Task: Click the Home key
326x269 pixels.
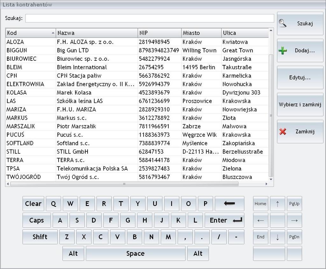Action: click(x=260, y=204)
